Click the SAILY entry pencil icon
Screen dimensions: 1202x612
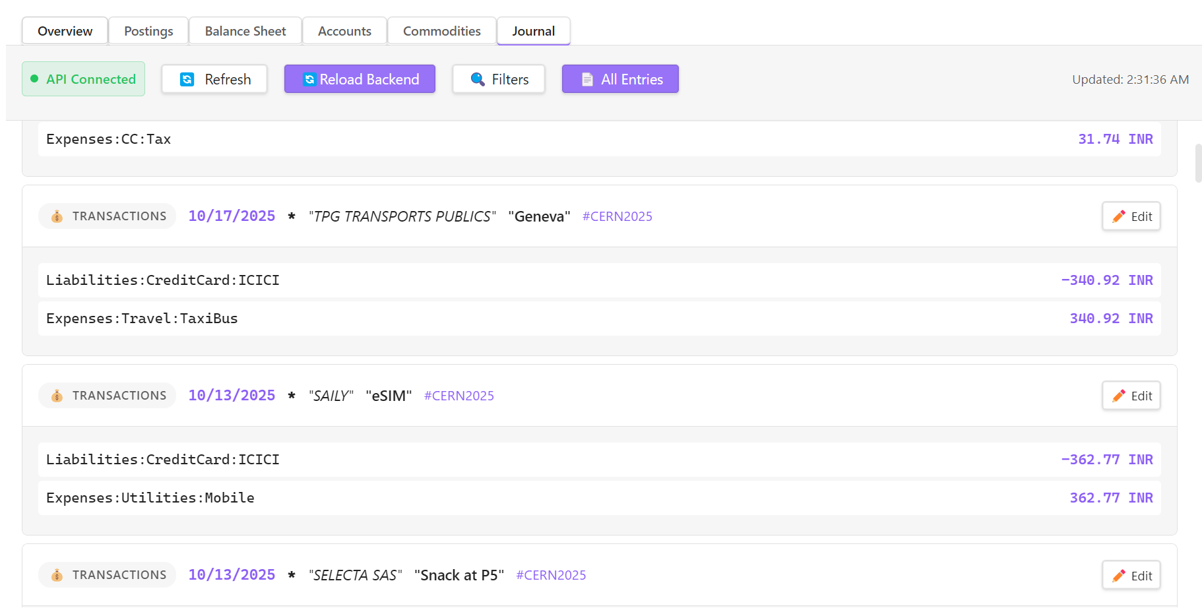pyautogui.click(x=1119, y=396)
